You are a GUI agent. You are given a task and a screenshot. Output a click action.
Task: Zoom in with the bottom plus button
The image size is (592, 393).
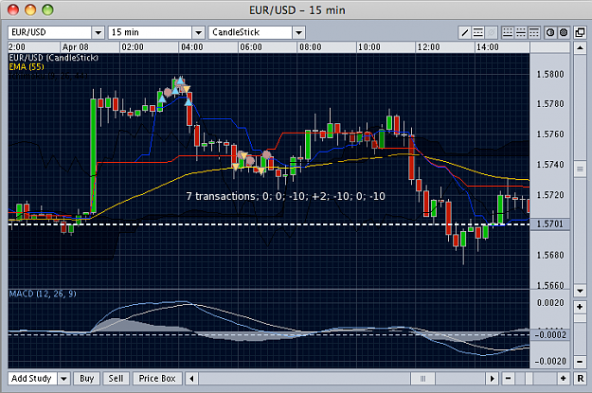click(564, 378)
